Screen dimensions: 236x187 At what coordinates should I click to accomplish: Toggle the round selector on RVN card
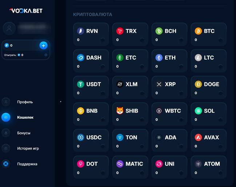[103, 40]
